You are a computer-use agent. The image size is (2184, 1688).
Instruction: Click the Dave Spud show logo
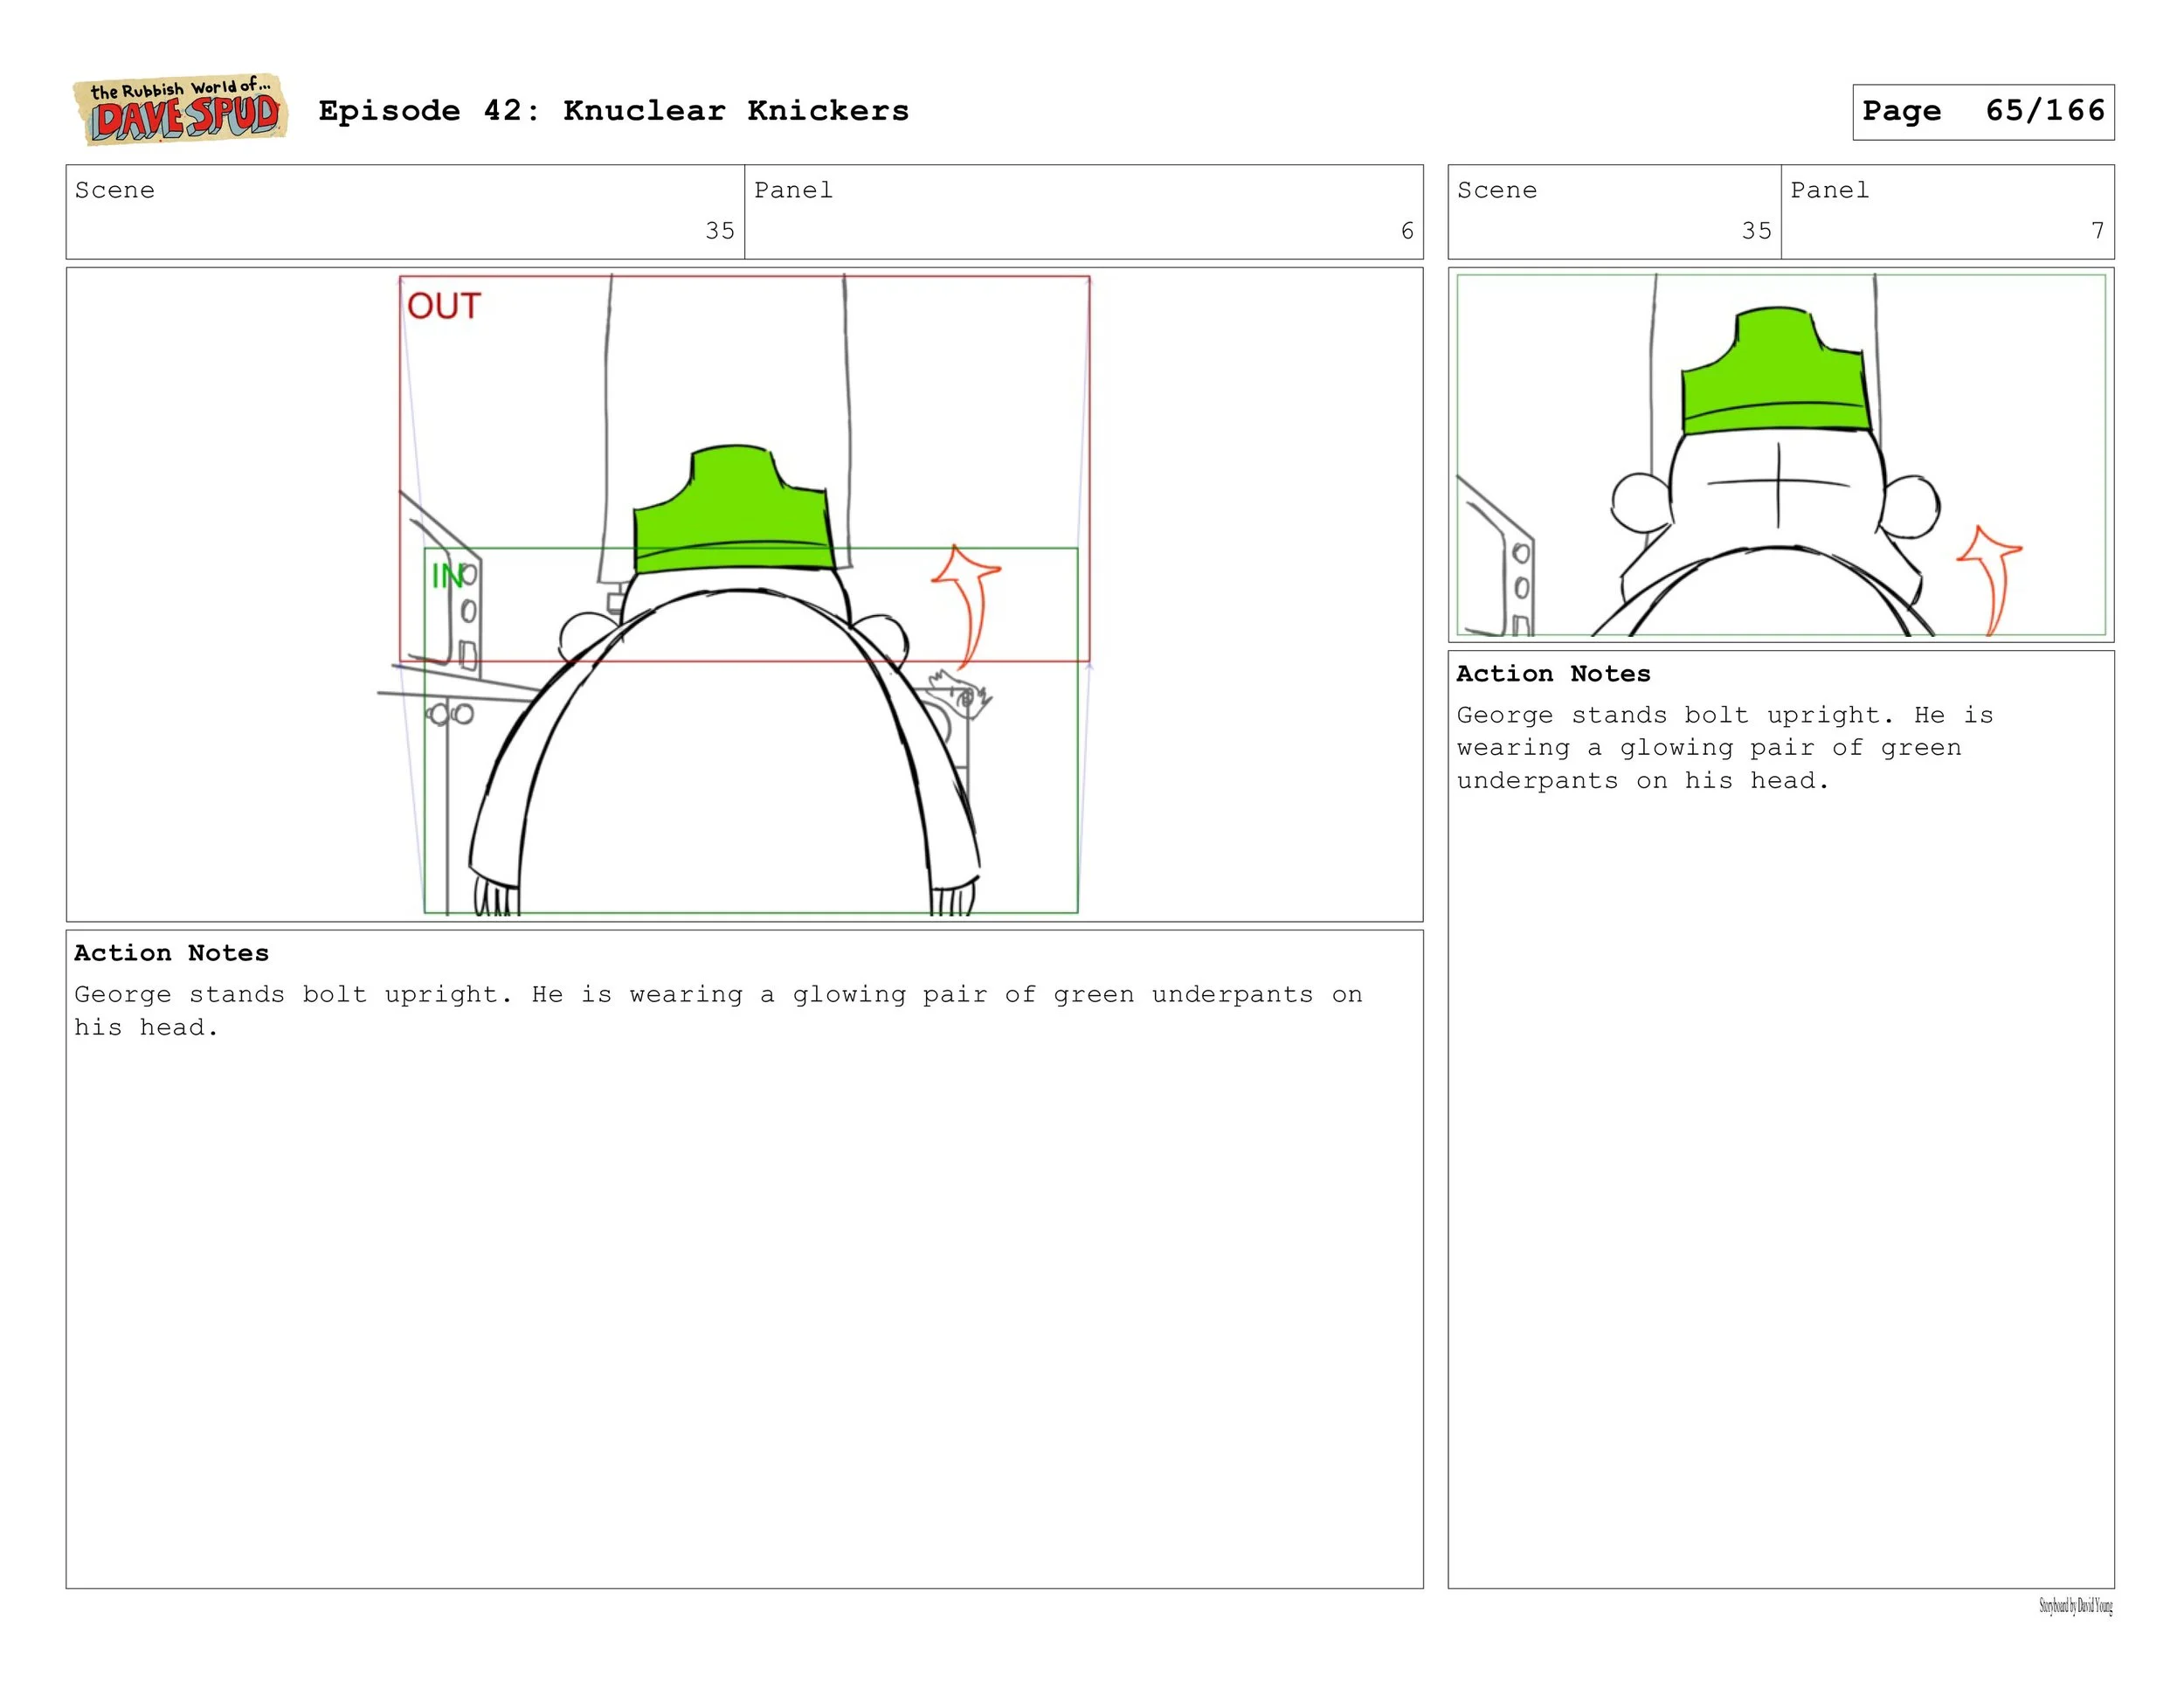click(180, 110)
